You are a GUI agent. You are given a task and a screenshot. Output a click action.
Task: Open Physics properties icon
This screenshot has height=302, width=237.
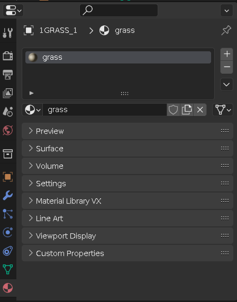pyautogui.click(x=8, y=232)
